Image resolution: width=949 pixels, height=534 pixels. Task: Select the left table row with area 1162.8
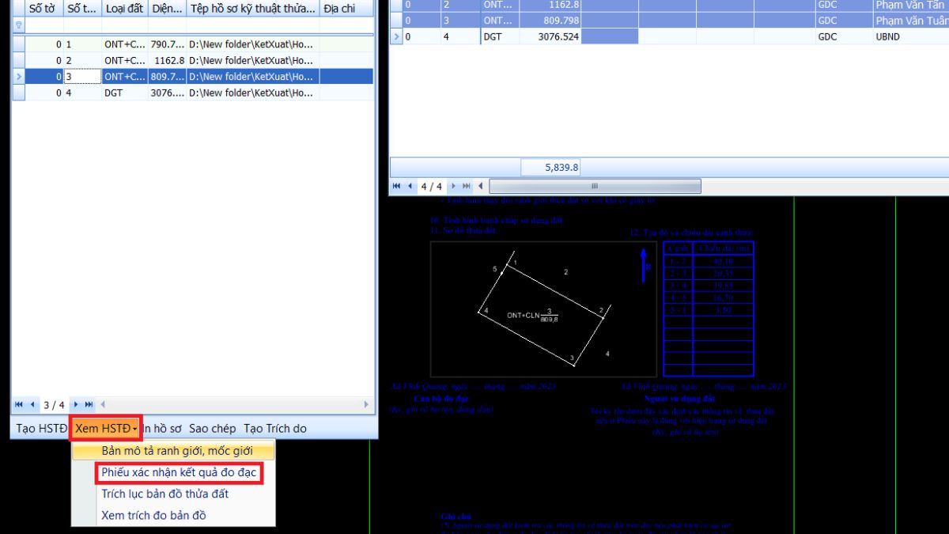(x=192, y=60)
